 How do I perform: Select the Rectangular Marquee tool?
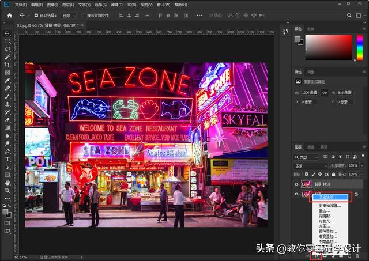click(x=7, y=41)
